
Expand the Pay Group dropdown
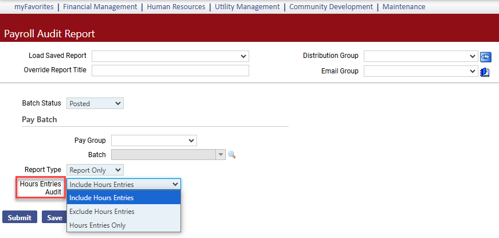(x=154, y=141)
